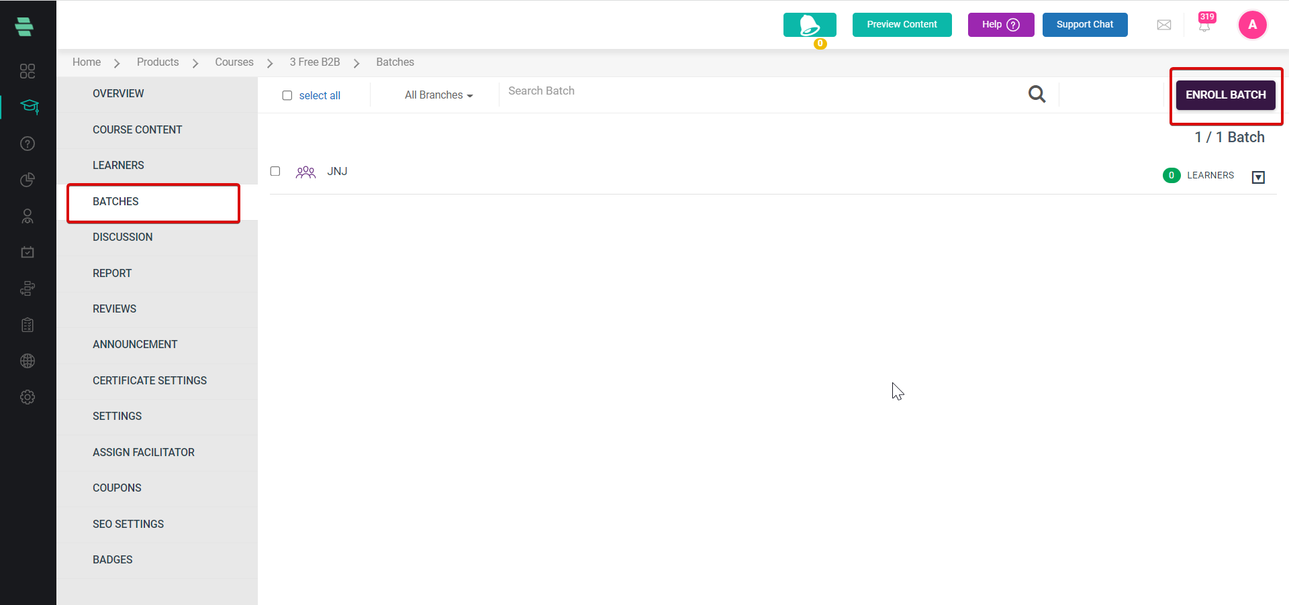
Task: Open notifications bell with 319 badge
Action: [x=1206, y=23]
